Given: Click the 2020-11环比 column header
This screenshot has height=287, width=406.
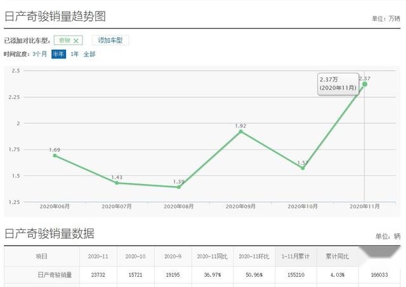Looking at the screenshot, I should click(x=254, y=257).
